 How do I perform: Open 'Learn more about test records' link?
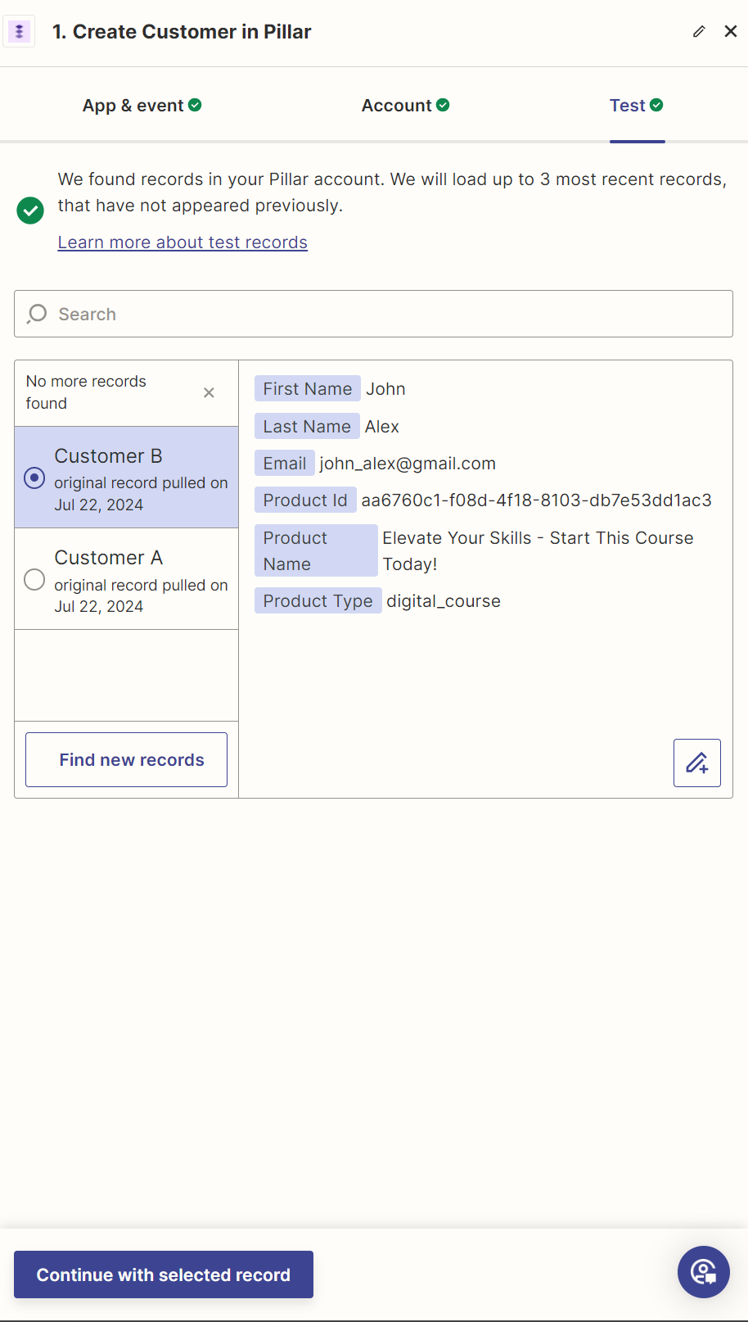click(182, 242)
